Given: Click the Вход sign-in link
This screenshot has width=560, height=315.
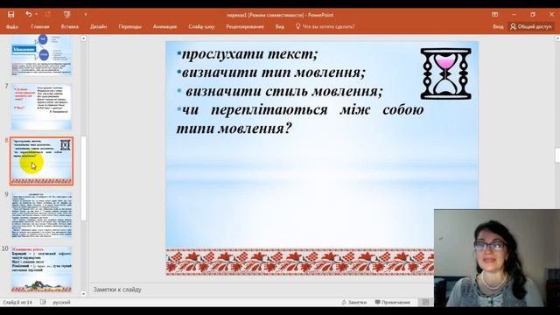Looking at the screenshot, I should [x=498, y=26].
